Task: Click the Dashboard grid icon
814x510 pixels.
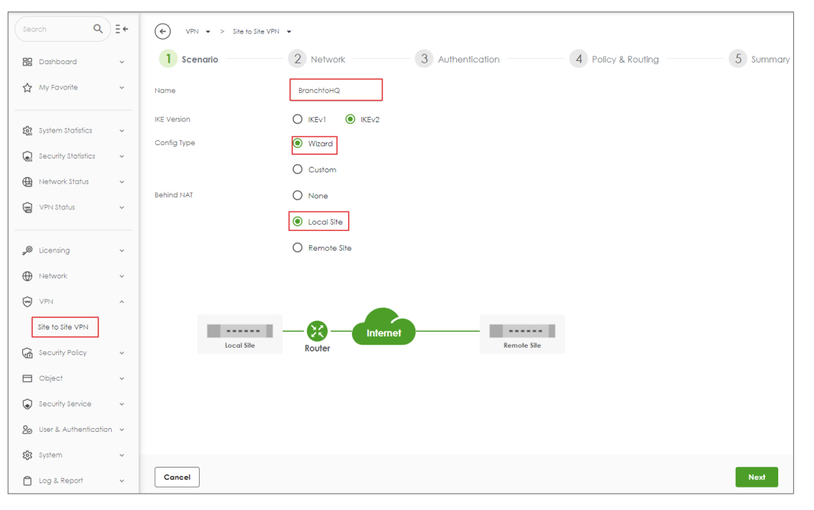Action: 28,62
